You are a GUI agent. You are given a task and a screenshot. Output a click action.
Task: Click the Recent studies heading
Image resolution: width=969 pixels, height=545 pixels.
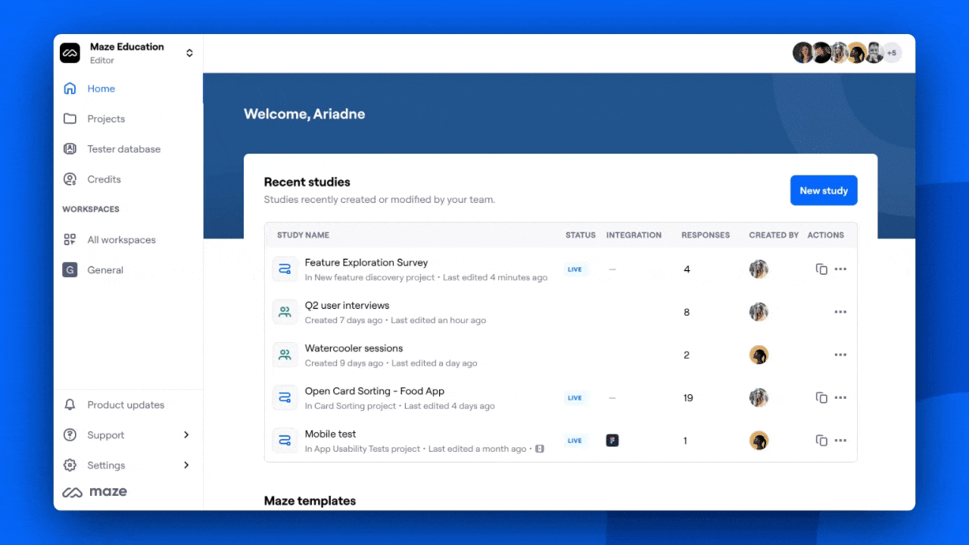[x=307, y=182]
